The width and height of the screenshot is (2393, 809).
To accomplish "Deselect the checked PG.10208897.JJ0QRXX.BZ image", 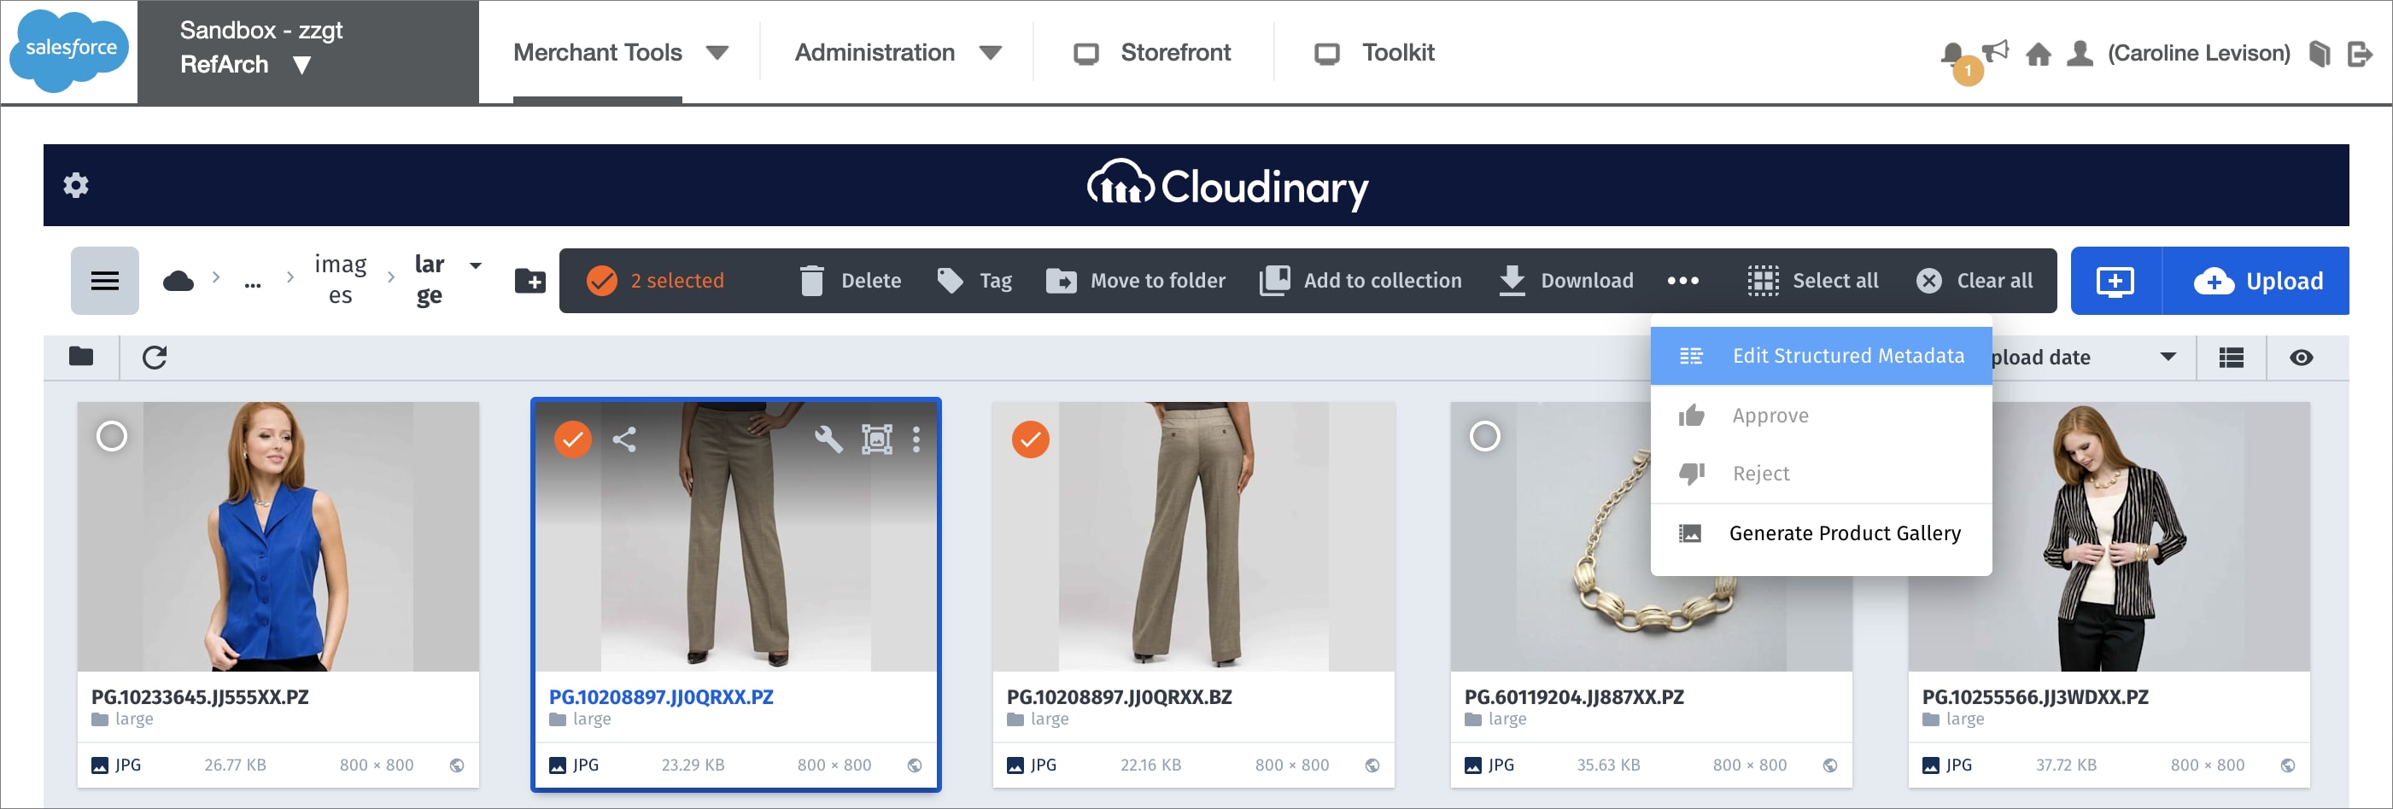I will click(1032, 439).
